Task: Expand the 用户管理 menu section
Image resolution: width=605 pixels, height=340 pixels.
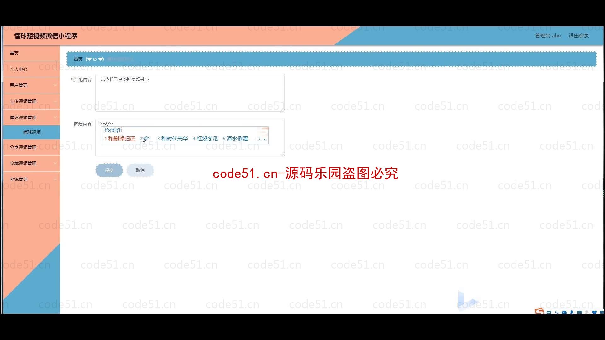Action: click(x=31, y=85)
